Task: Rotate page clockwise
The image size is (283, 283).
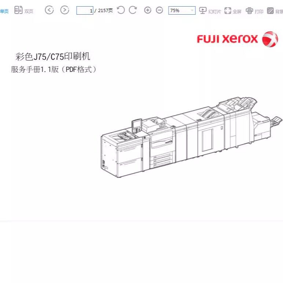Action: 133,10
